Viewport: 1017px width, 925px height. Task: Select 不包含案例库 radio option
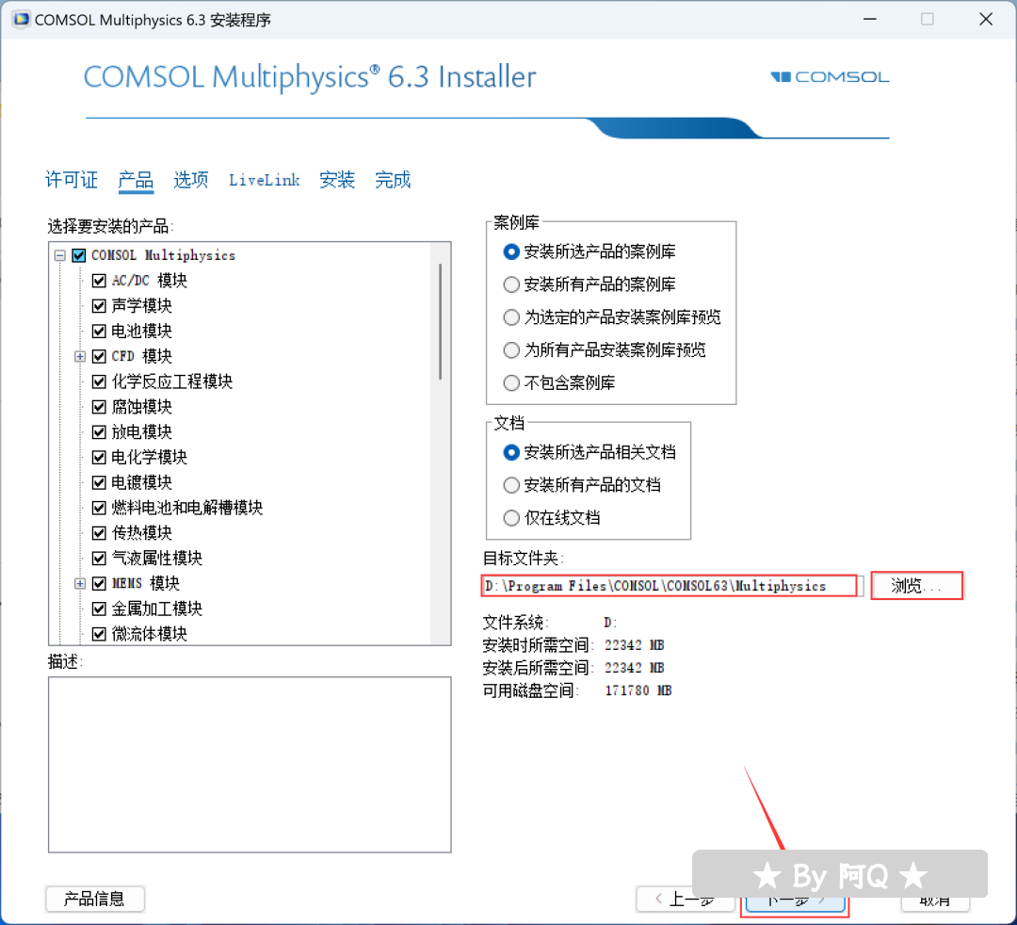(558, 383)
